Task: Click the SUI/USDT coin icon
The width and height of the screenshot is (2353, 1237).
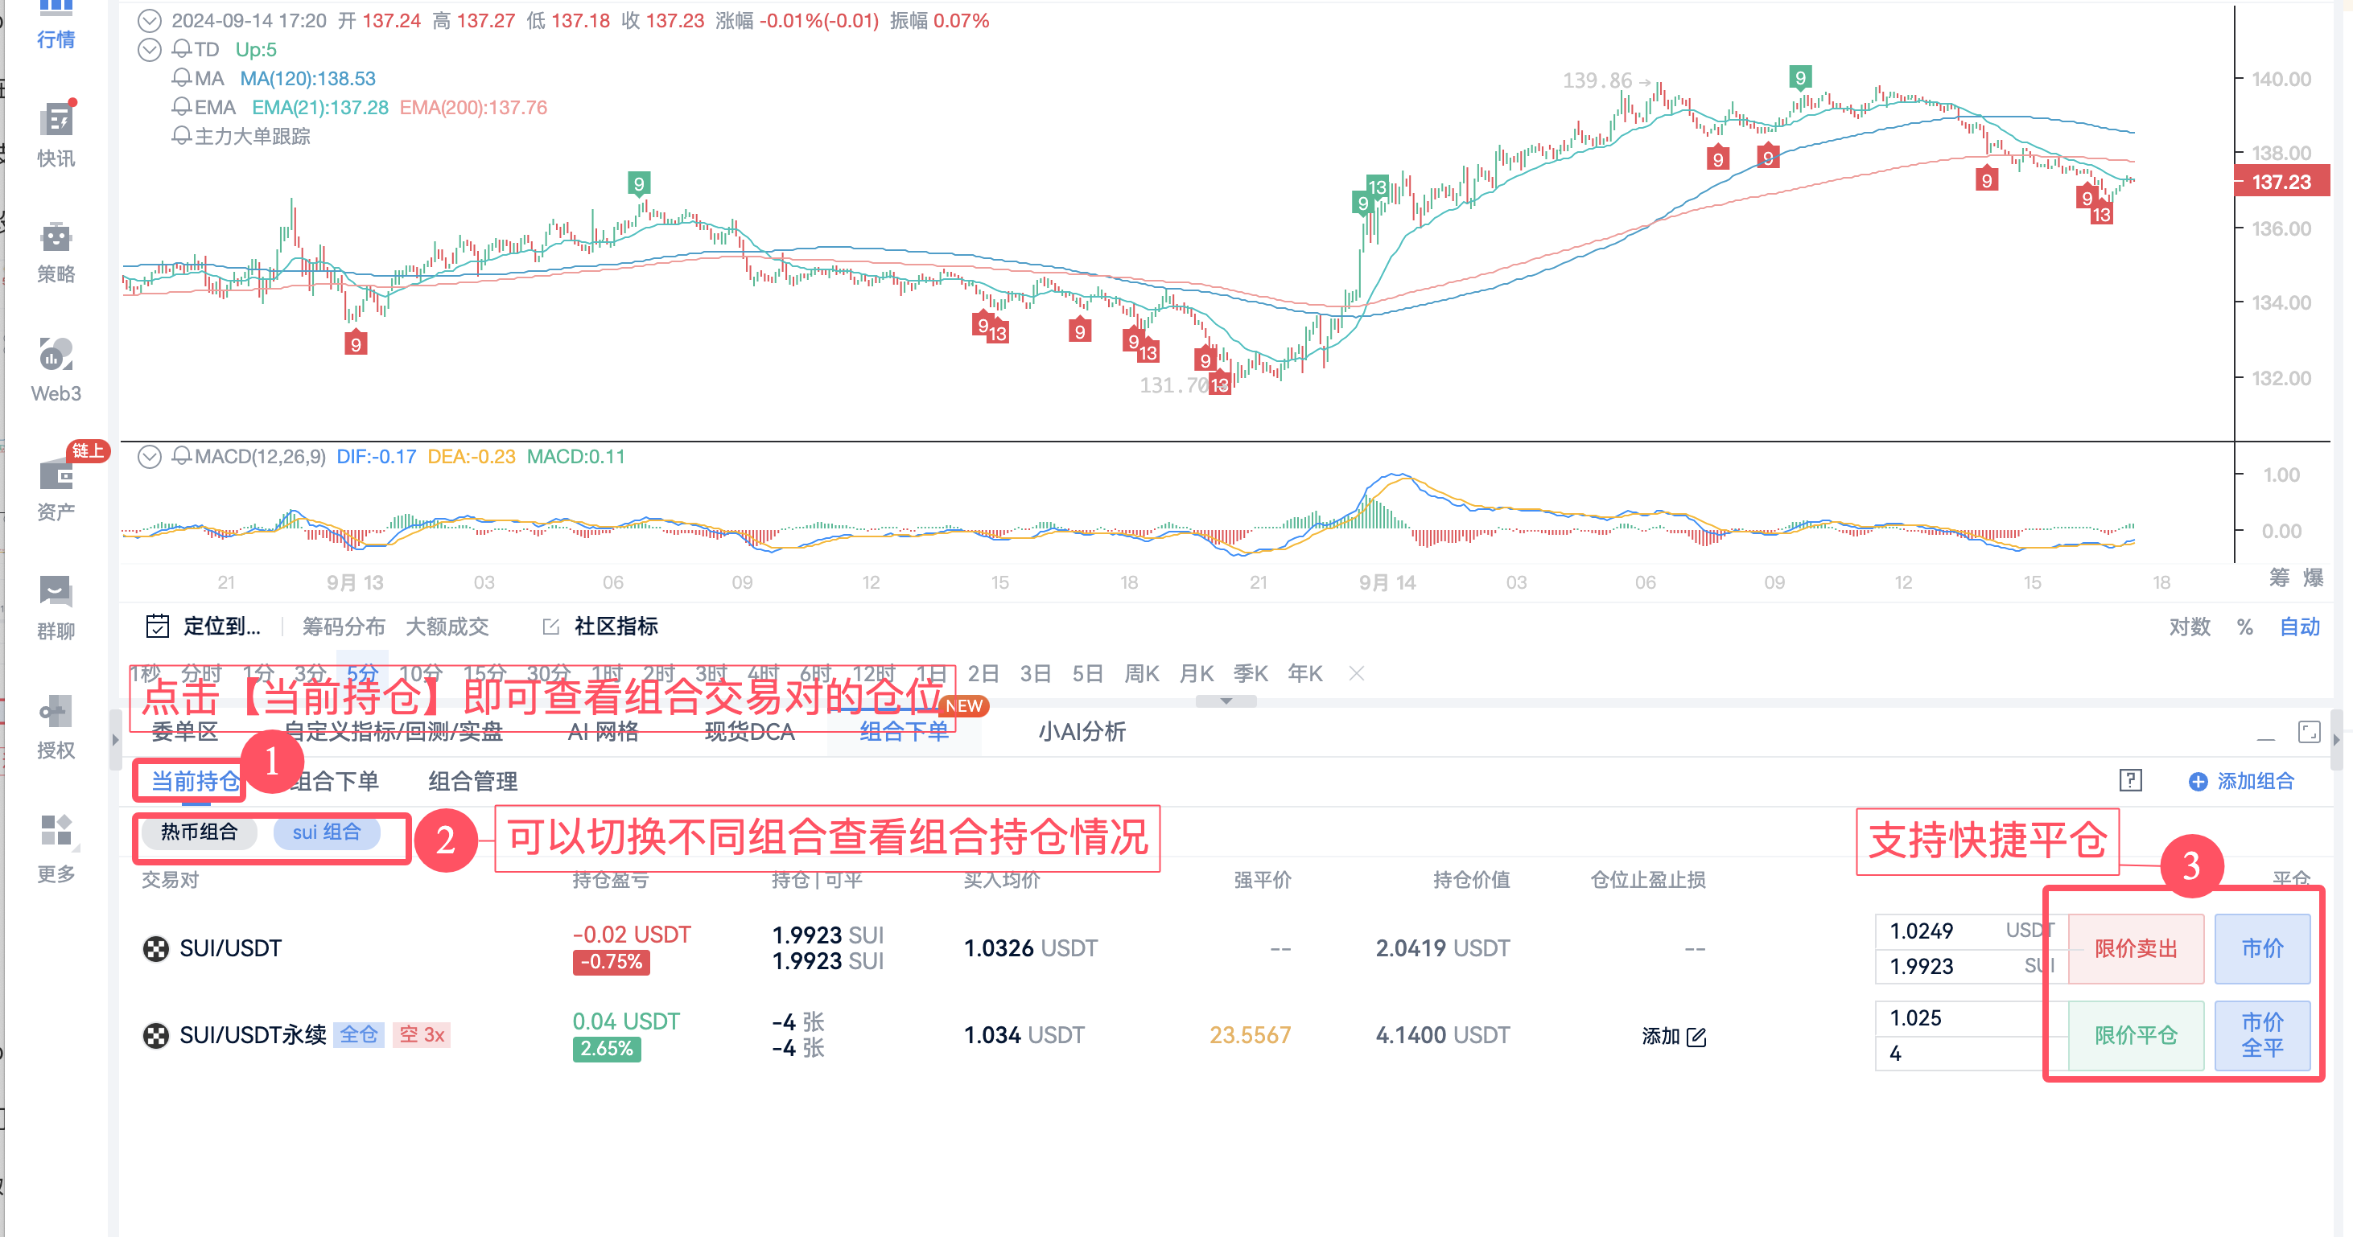Action: pyautogui.click(x=156, y=948)
